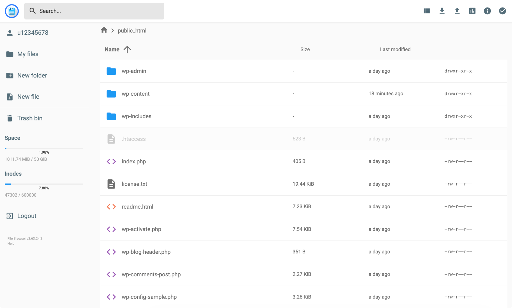Click the wp-comments-post.php code icon

[x=111, y=274]
